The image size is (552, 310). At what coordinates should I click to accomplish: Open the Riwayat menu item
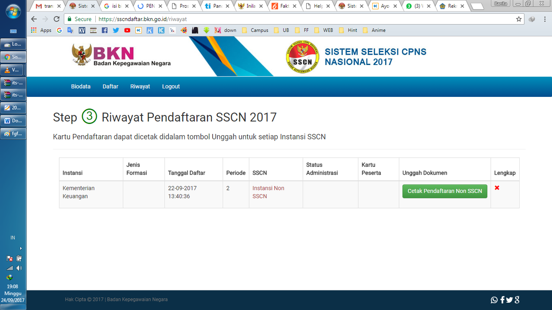tap(140, 87)
